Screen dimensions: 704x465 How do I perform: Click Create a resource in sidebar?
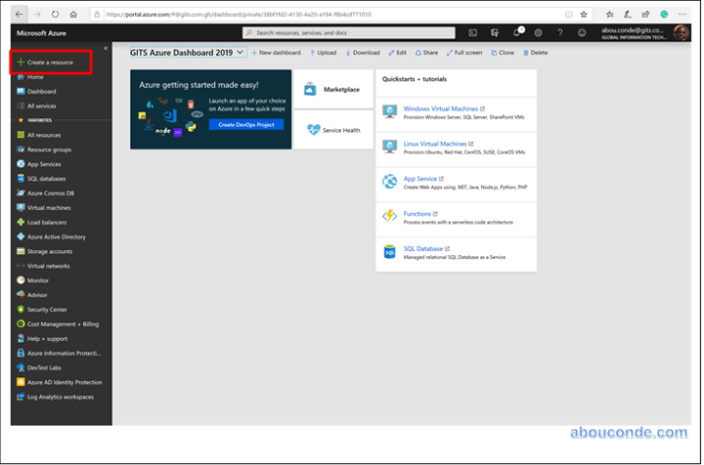tap(49, 62)
